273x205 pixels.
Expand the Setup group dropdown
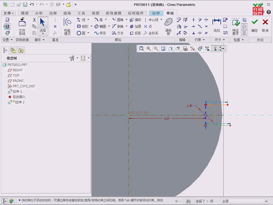(7, 40)
